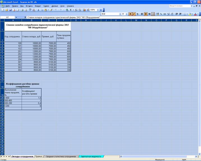The width and height of the screenshot is (201, 161).
Task: Click the fx insert function icon
Action: click(x=25, y=17)
